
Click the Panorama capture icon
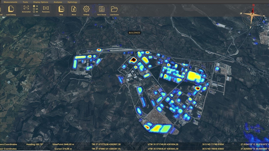(46, 8)
